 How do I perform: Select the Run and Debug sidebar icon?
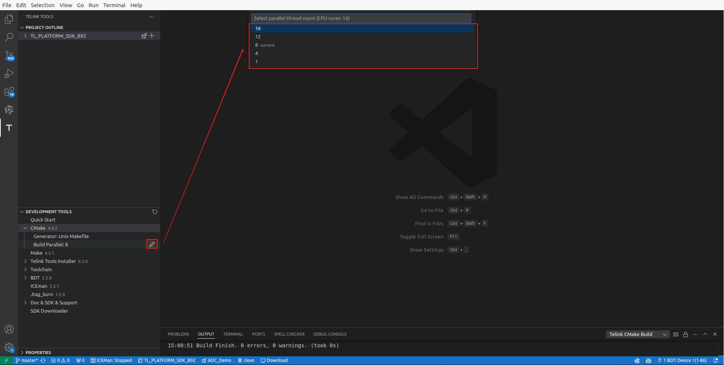point(9,73)
